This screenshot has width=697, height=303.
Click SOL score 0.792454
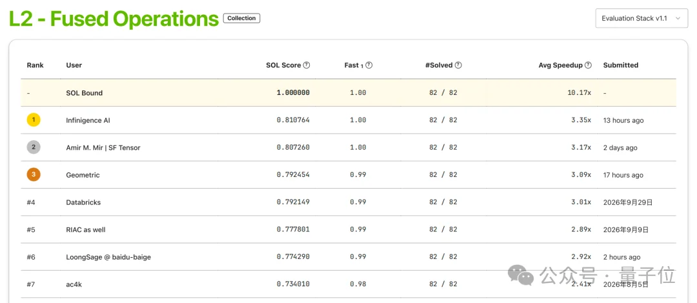click(x=293, y=175)
